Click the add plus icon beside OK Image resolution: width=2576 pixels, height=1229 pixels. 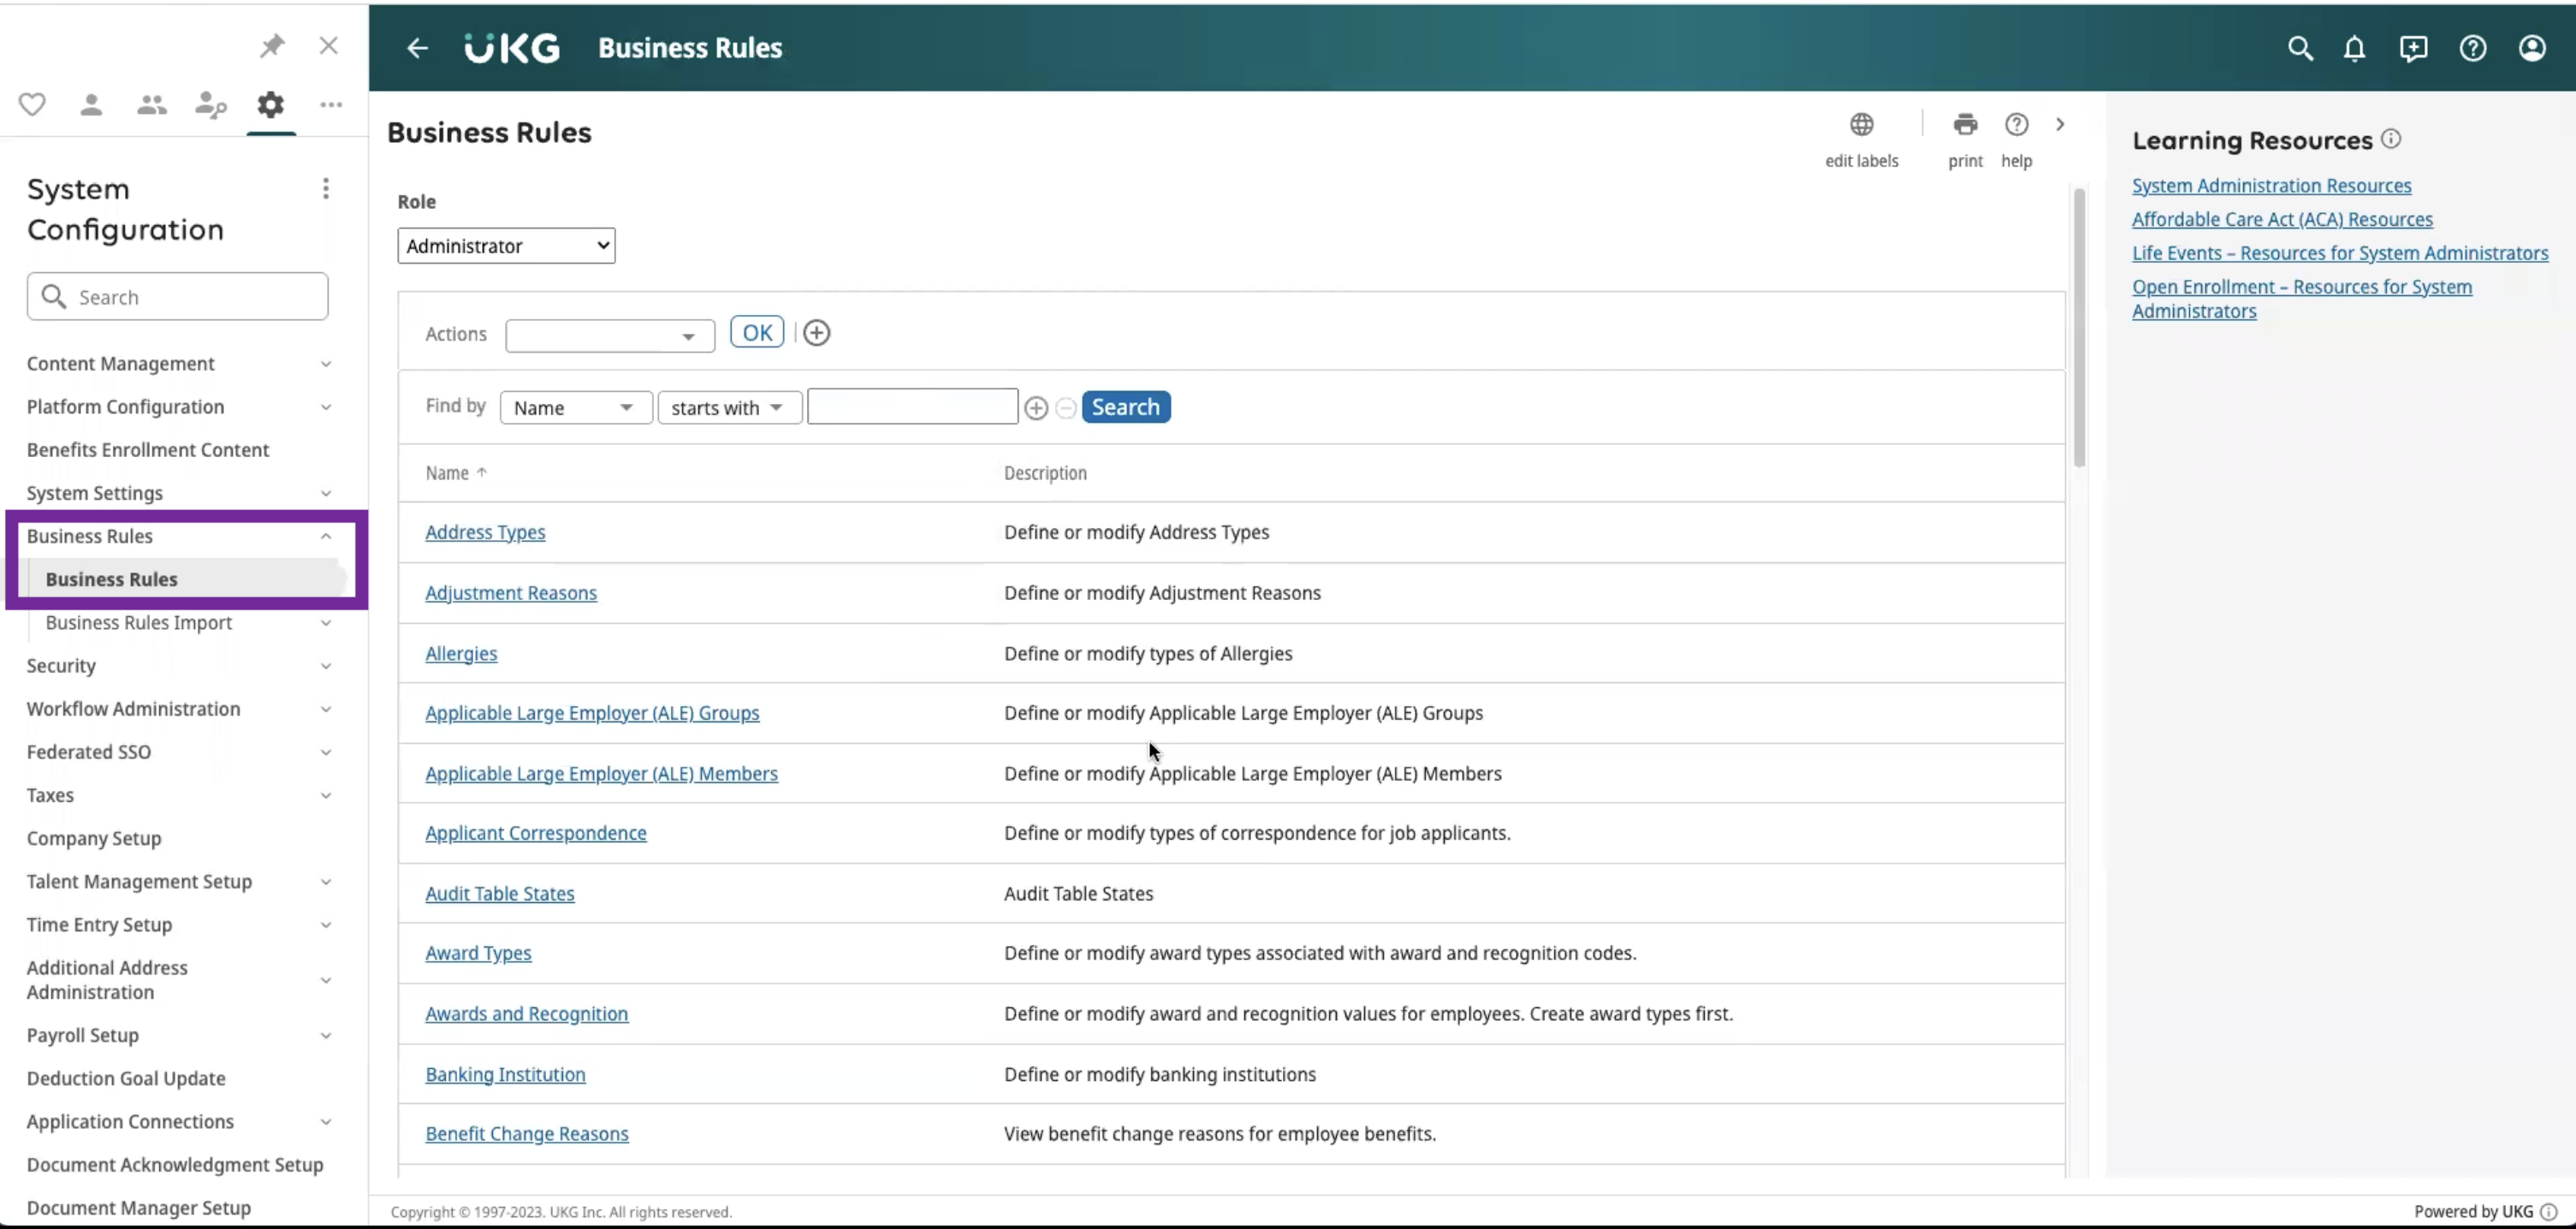tap(816, 333)
